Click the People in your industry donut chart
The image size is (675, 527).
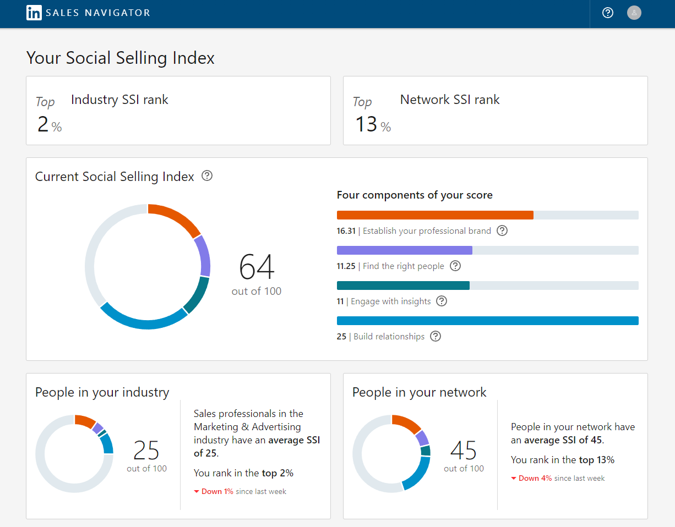[x=74, y=452]
